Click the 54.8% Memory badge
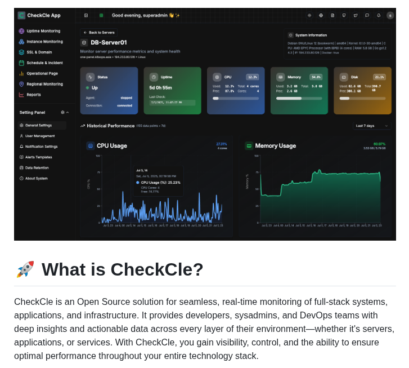 pos(316,77)
